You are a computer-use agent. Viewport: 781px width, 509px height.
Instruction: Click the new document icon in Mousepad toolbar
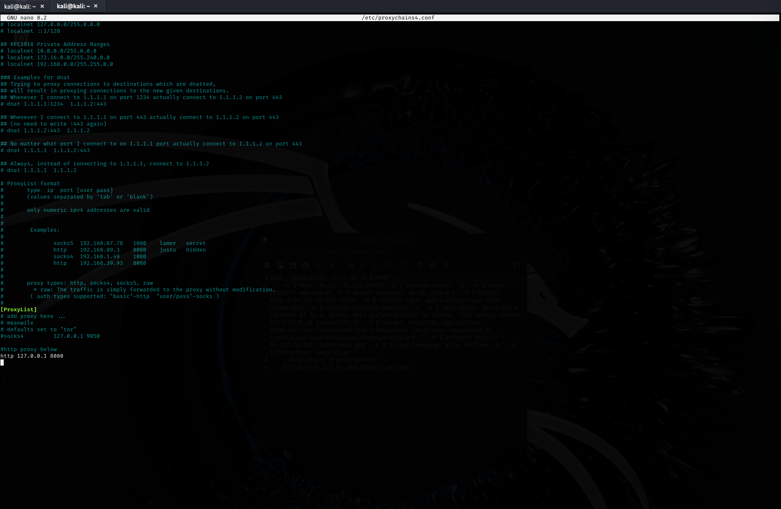[267, 265]
